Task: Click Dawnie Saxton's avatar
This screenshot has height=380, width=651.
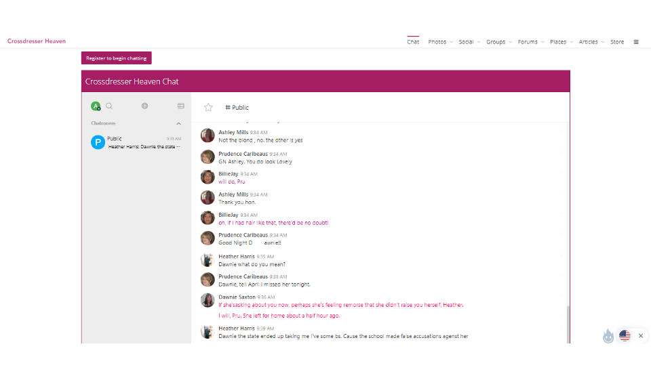Action: (208, 300)
